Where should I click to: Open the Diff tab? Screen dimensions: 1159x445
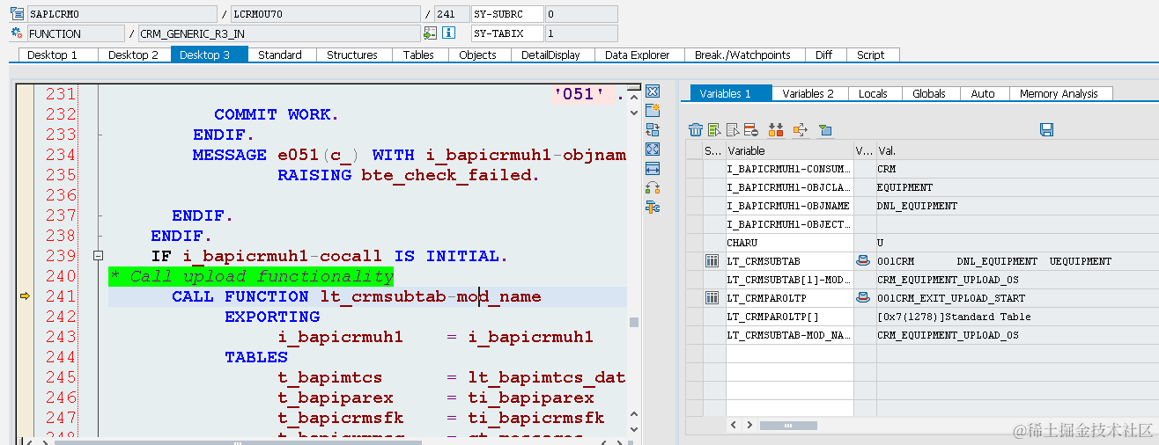coord(823,55)
